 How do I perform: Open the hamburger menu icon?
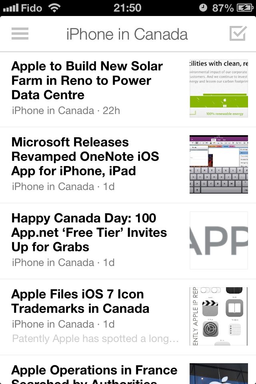point(20,34)
